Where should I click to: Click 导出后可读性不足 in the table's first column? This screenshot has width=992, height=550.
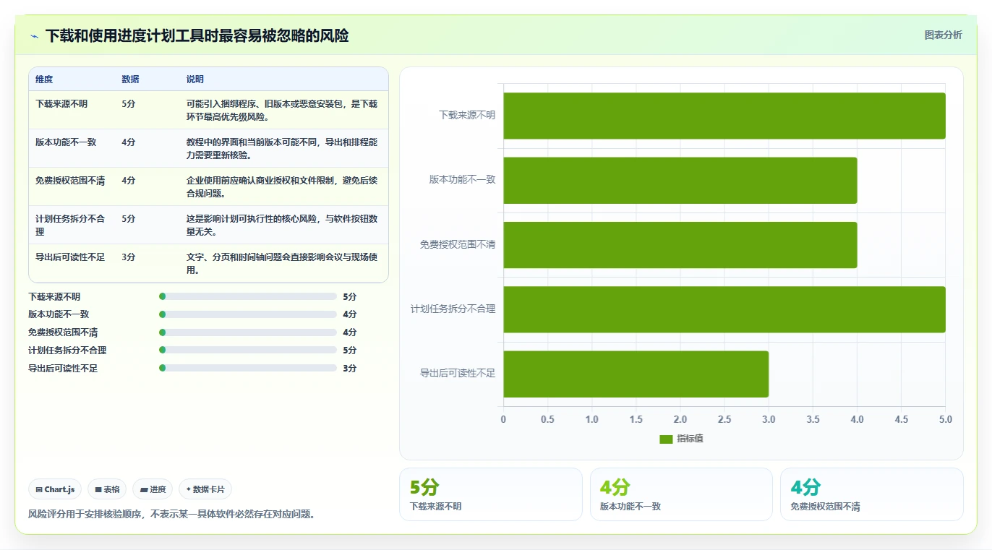point(70,257)
